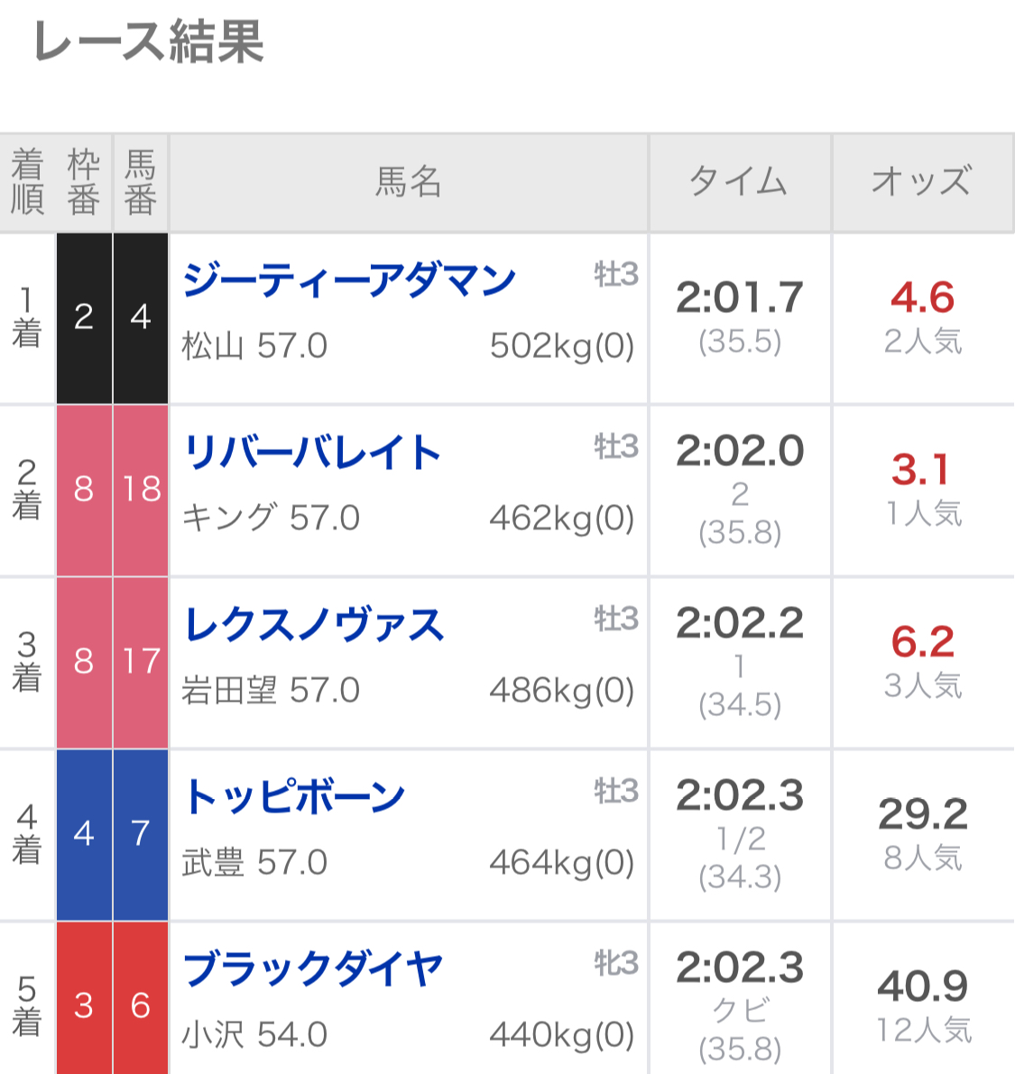Click the red frame number 3 cell

(x=84, y=1005)
